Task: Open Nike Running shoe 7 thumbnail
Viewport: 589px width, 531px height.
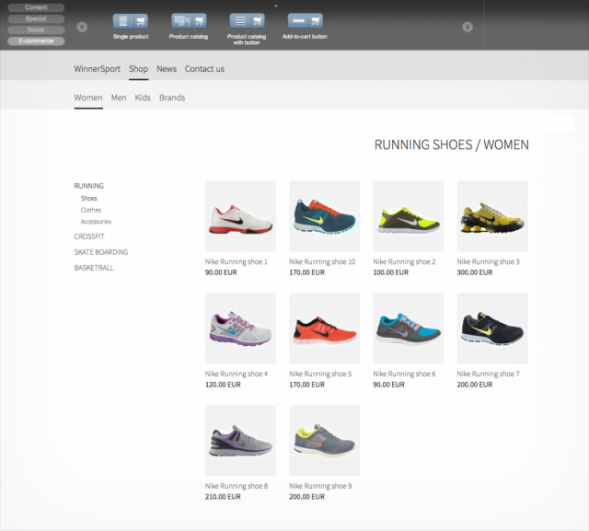Action: point(492,329)
